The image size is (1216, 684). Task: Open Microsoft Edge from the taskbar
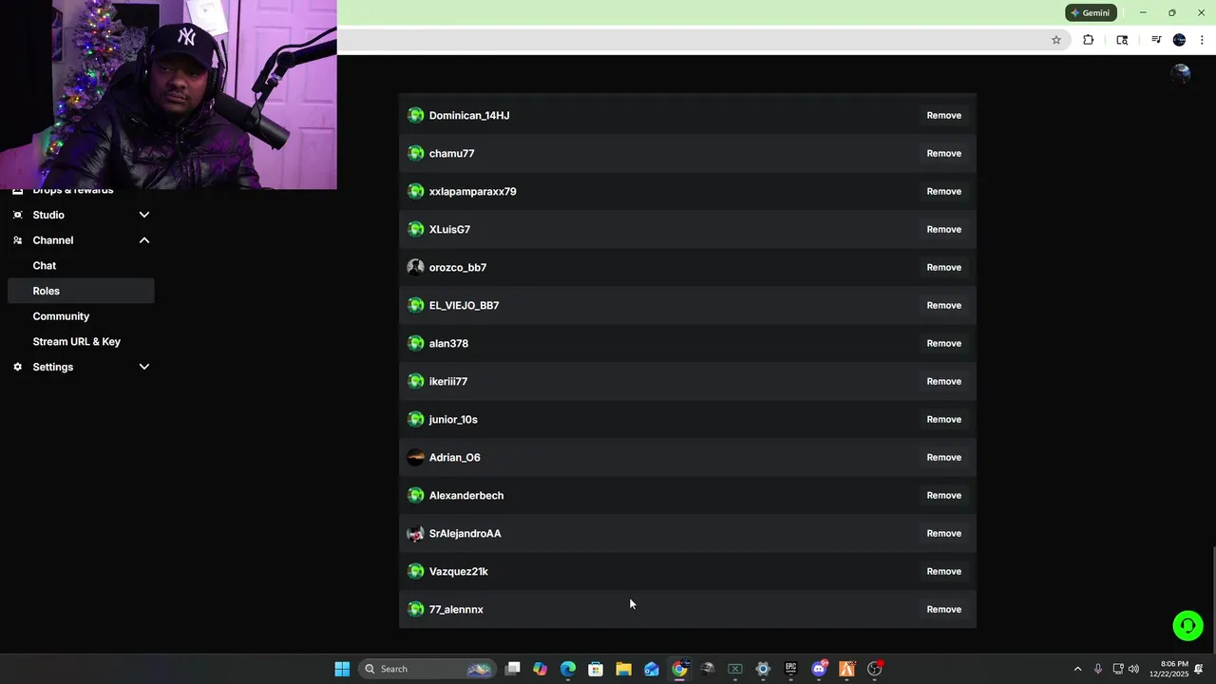(568, 669)
